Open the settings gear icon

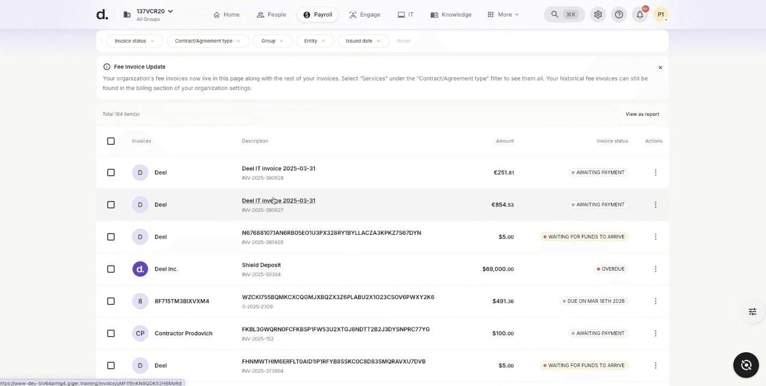click(598, 14)
